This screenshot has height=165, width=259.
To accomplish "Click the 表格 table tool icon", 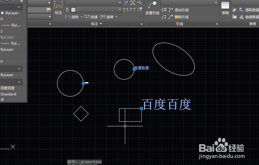I will click(x=225, y=8).
